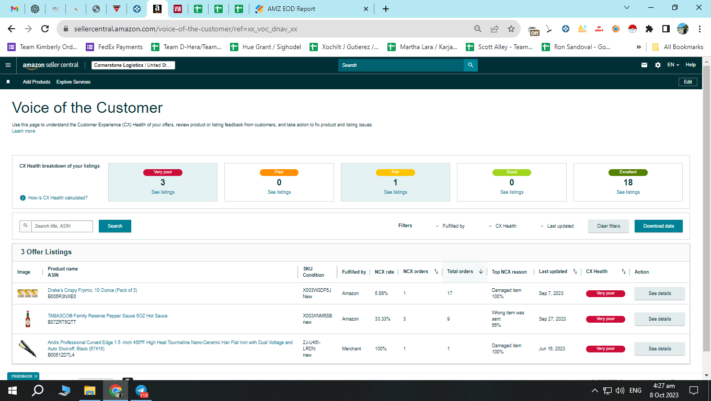Sort by NCX orders column arrows
This screenshot has width=711, height=401.
(x=436, y=272)
